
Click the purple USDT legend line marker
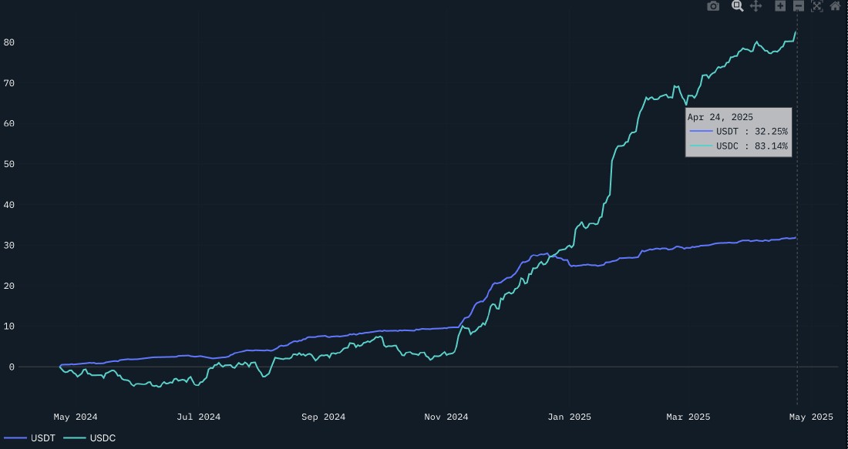click(17, 437)
